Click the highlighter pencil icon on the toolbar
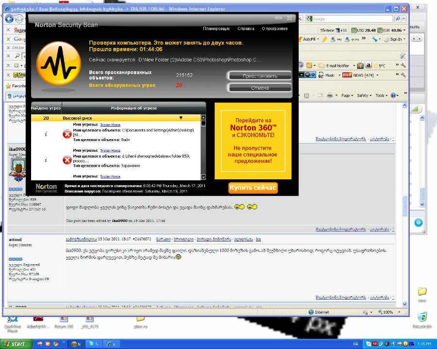437x349 pixels. [x=324, y=39]
